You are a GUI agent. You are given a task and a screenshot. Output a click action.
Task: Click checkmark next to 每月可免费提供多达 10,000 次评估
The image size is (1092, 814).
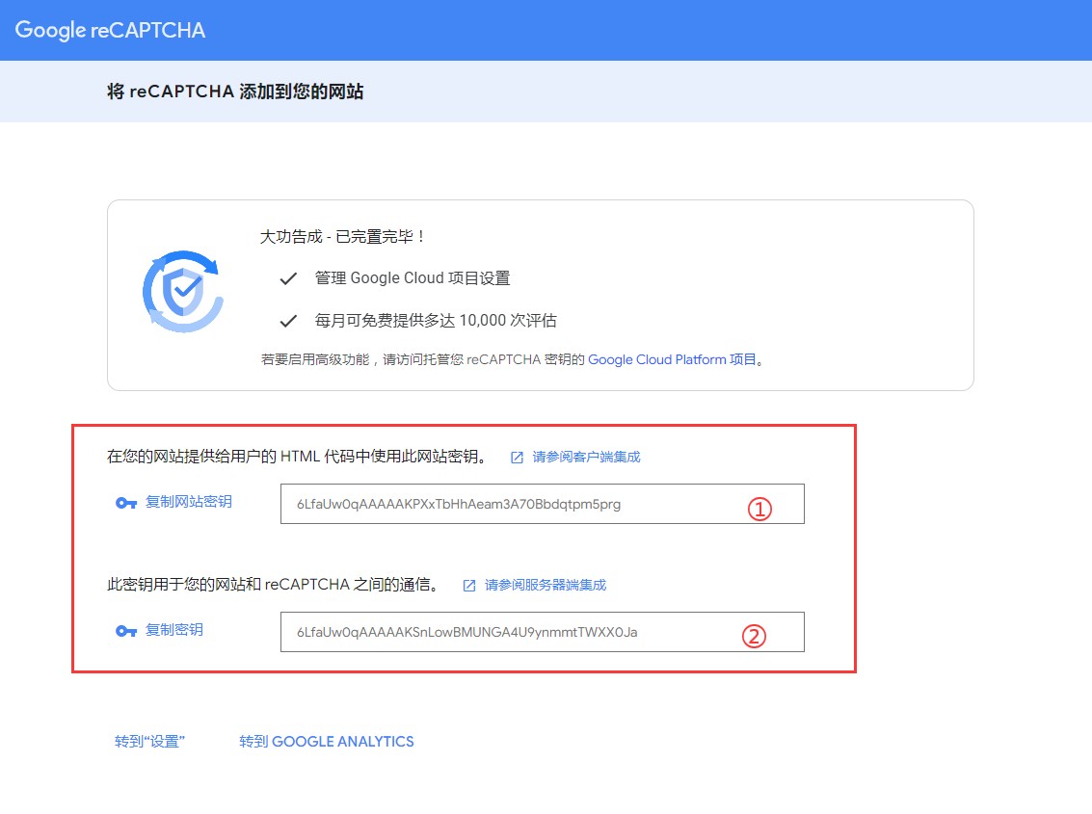tap(288, 321)
